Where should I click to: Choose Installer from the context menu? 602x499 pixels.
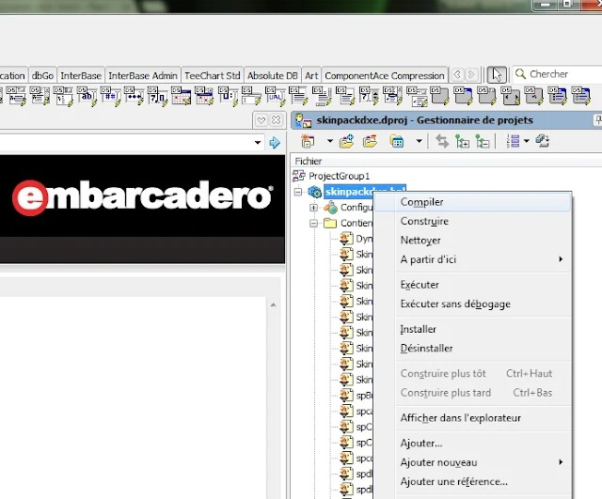point(472,330)
